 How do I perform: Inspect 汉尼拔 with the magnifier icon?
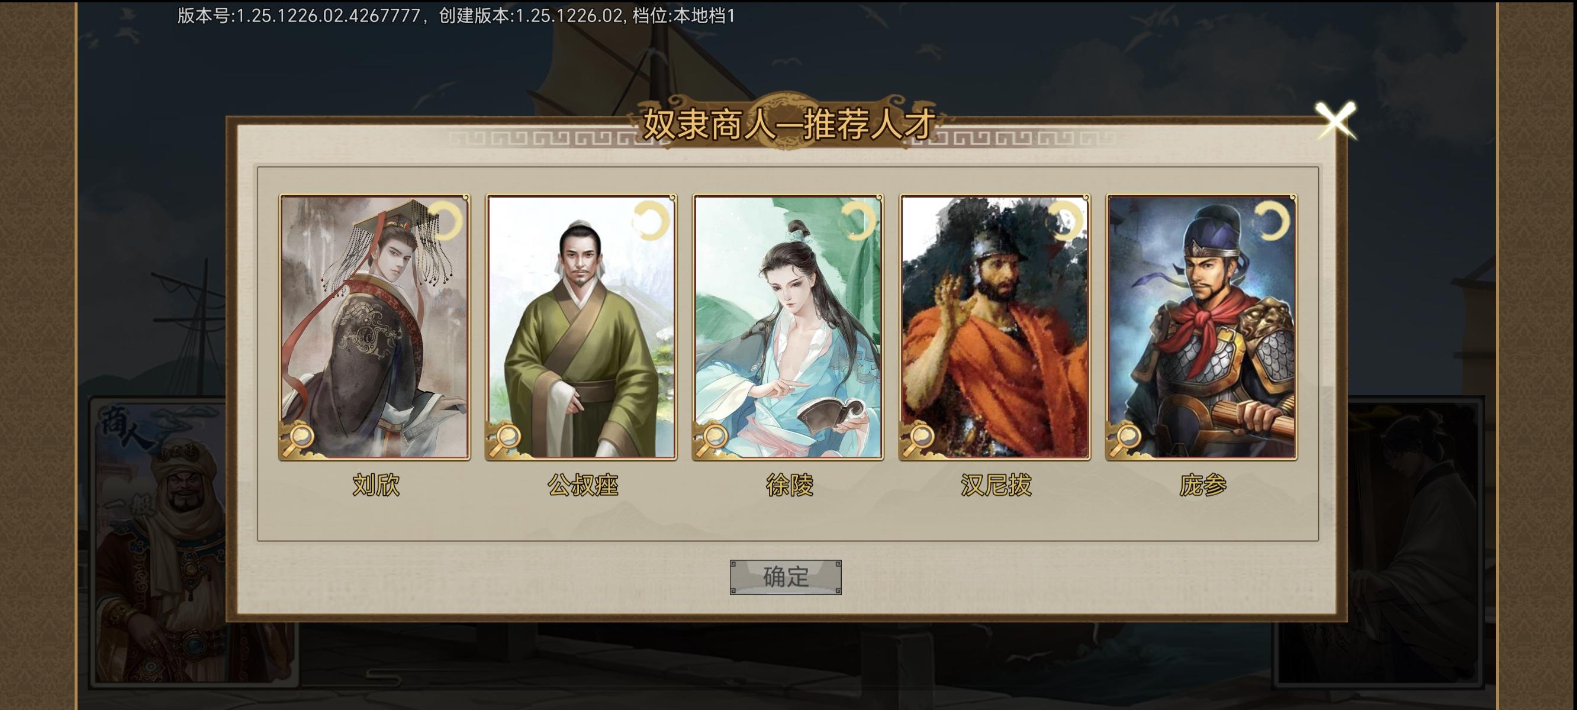tap(920, 438)
